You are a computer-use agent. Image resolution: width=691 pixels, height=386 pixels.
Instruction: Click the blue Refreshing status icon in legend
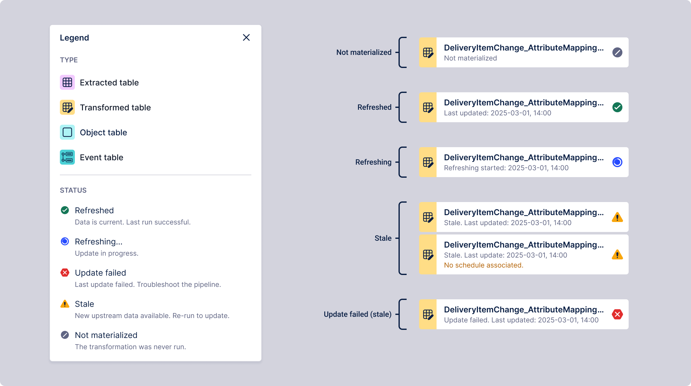[65, 241]
